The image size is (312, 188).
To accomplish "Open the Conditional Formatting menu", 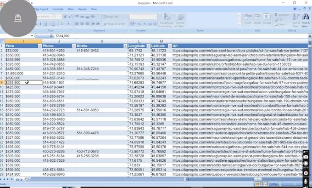I will pos(166,20).
